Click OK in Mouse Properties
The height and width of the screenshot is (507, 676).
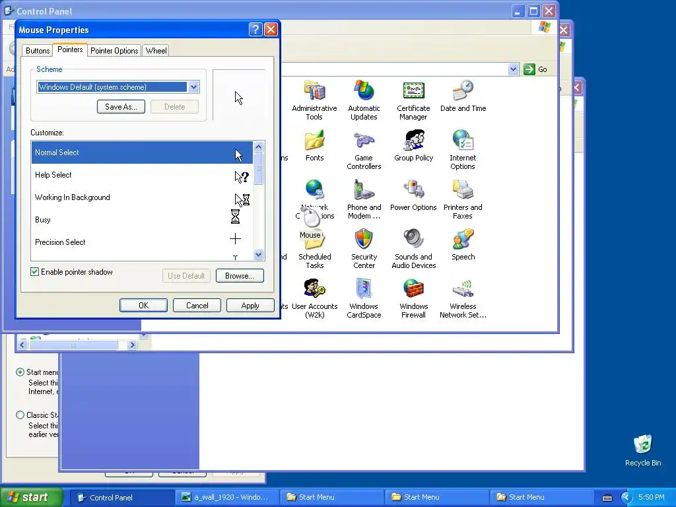point(143,305)
